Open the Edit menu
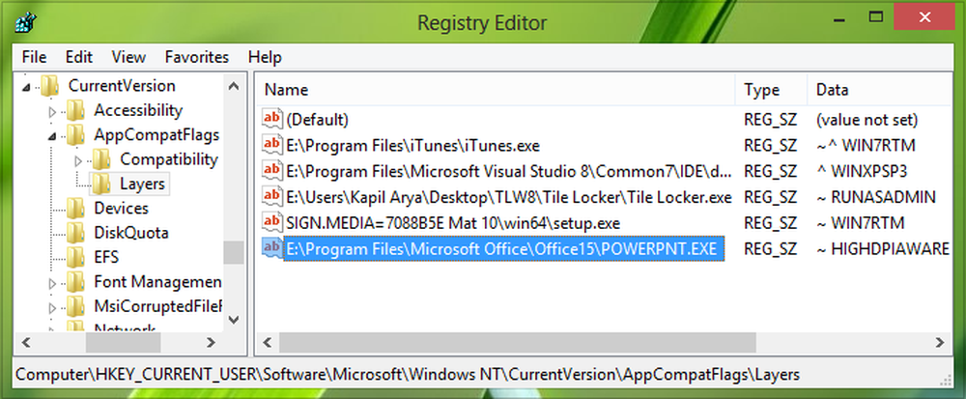This screenshot has width=966, height=399. [x=79, y=57]
